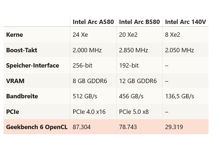Click the 12 GB GDDR6 cell
The image size is (218, 143).
(138, 81)
